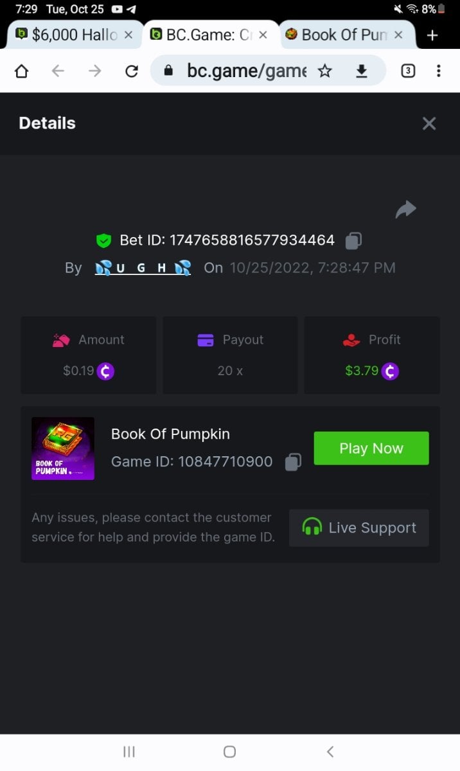This screenshot has height=771, width=460.
Task: Open the UGH player profile link
Action: pyautogui.click(x=143, y=268)
